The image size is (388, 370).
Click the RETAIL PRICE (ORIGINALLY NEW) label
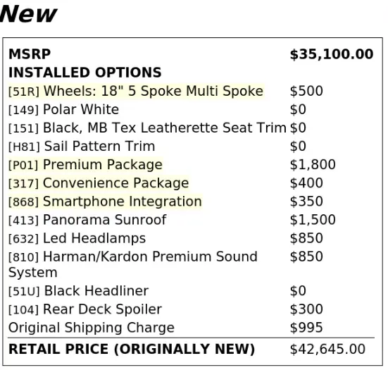[x=132, y=349]
